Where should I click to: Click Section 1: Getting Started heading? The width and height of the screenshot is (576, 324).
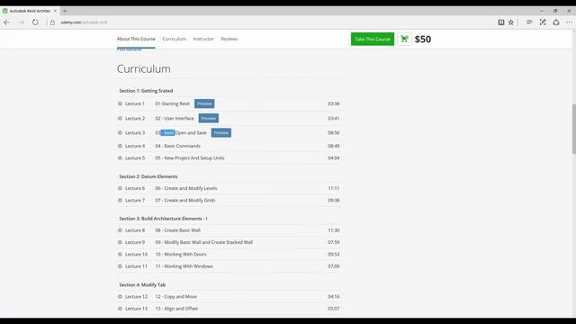[x=146, y=91]
